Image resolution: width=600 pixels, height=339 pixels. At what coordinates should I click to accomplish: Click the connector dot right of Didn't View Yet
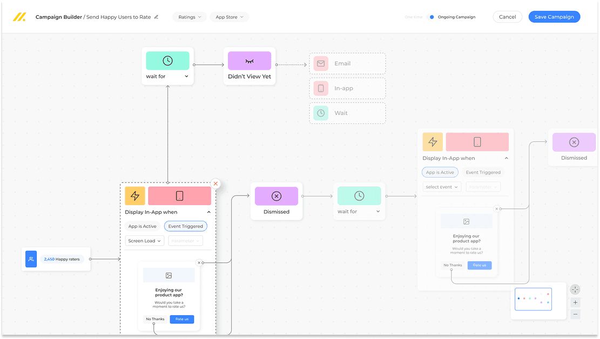point(277,65)
